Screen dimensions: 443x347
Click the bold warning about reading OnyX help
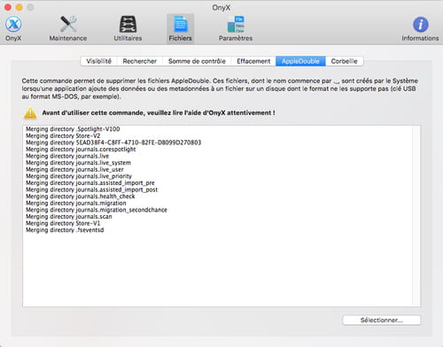[159, 113]
